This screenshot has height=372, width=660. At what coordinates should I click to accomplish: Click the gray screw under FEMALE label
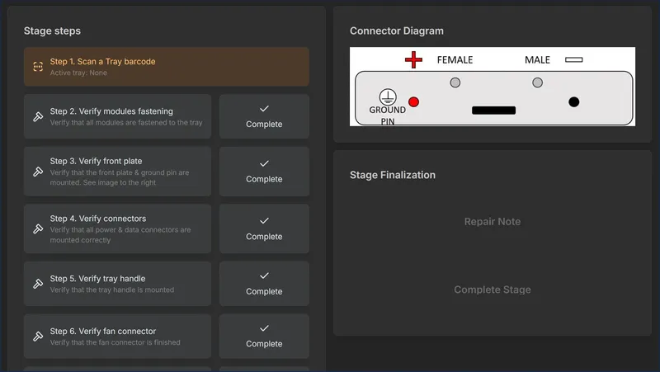click(x=455, y=82)
